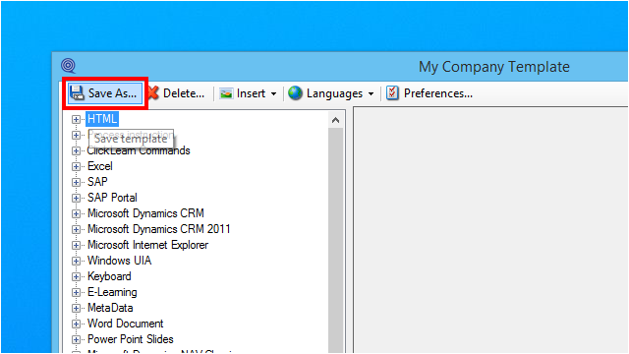Select the Word Document item

pyautogui.click(x=126, y=324)
